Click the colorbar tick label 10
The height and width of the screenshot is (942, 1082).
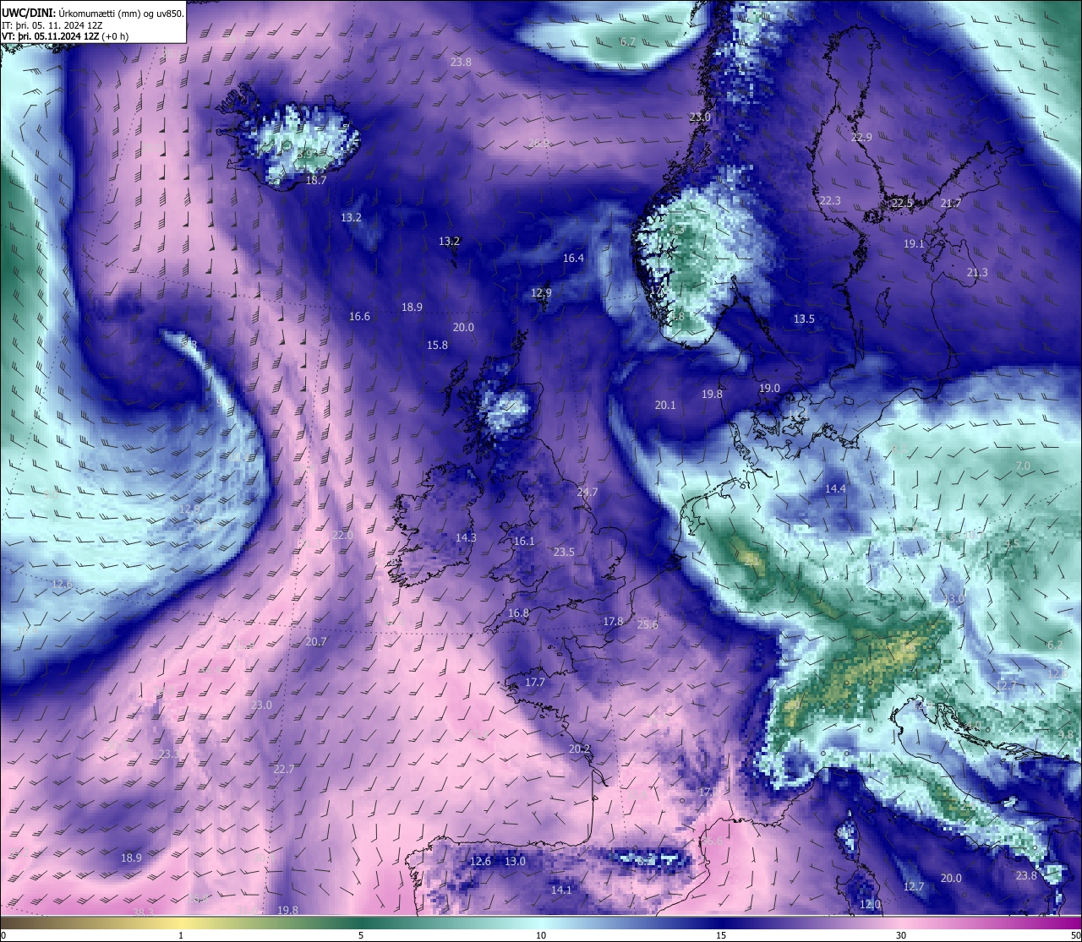point(541,935)
